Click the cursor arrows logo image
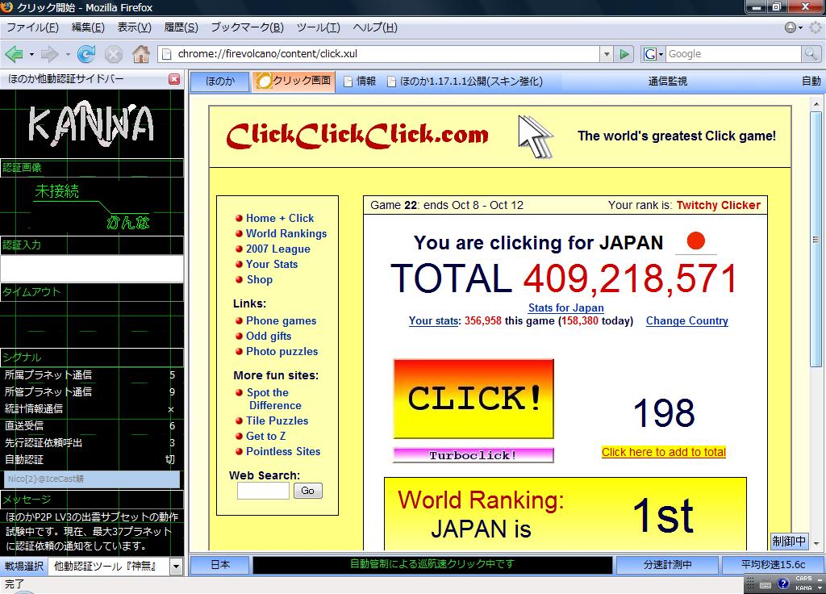Screen dimensions: 826x594 536,136
